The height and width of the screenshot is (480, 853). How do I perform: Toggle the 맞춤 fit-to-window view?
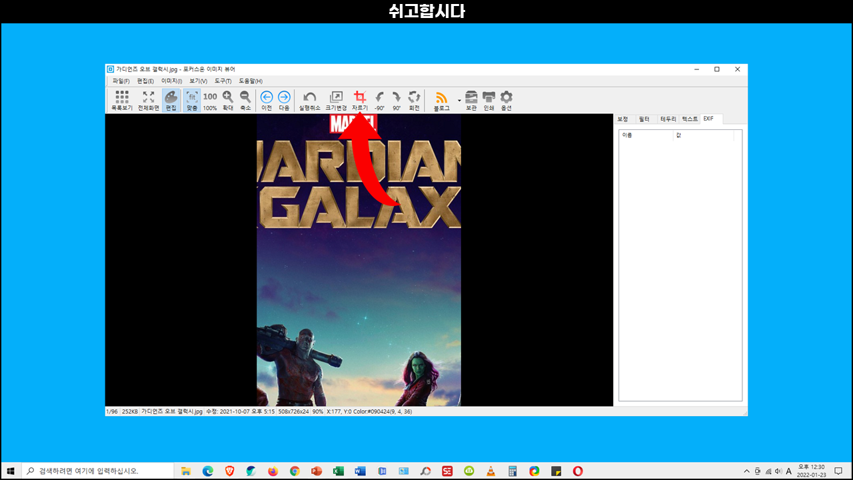(192, 100)
